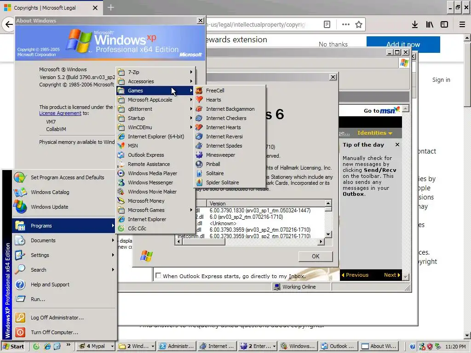Open Microsoft Money
The height and width of the screenshot is (353, 471).
tap(155, 201)
